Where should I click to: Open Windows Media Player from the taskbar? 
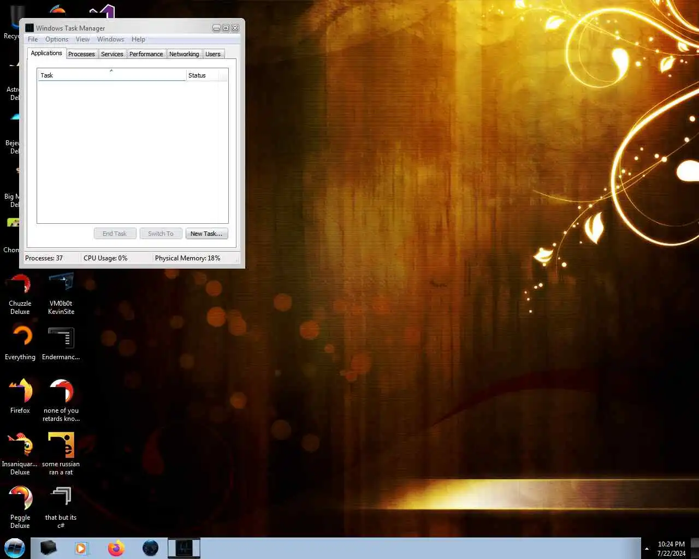tap(81, 548)
